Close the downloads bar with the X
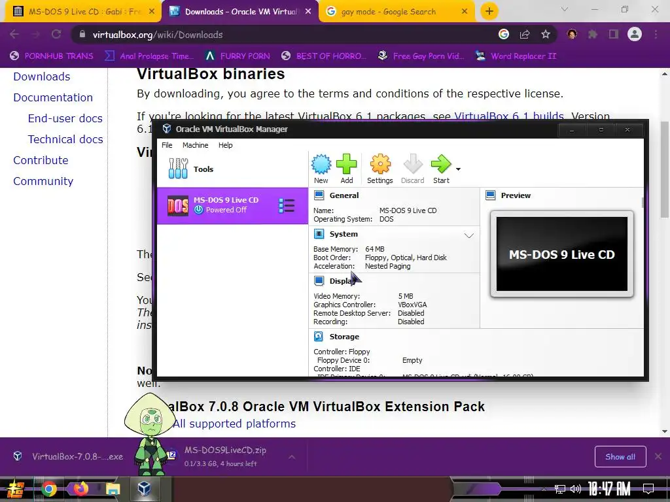This screenshot has width=670, height=502. tap(658, 456)
